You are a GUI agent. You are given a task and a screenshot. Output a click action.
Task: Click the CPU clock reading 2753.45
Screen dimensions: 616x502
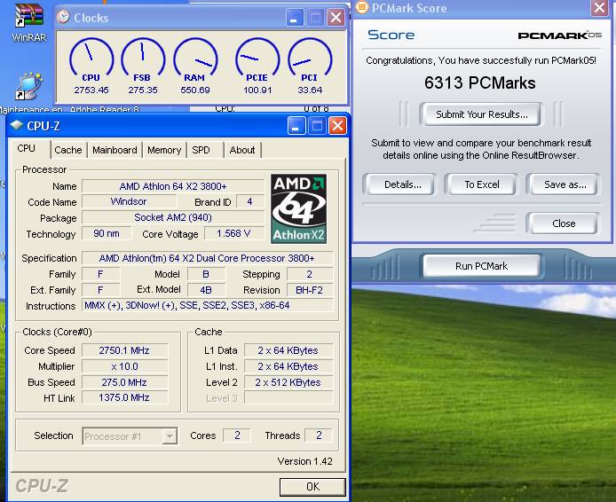tap(91, 90)
